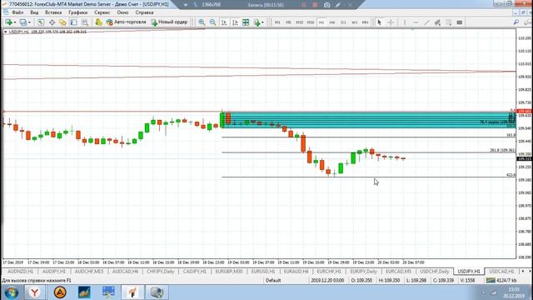Viewport: 533px width, 300px height.
Task: Toggle the Navigator folder-star icon
Action: click(x=62, y=22)
